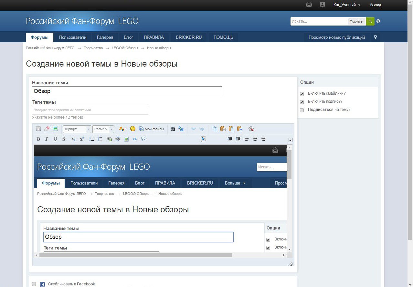Click the Insert image icon
This screenshot has width=413, height=287.
(126, 139)
